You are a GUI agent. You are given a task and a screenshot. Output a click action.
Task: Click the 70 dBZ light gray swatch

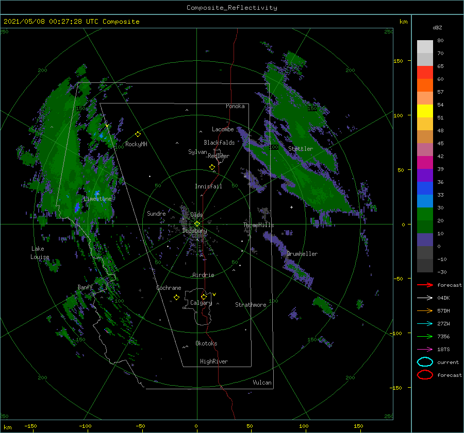pos(425,47)
